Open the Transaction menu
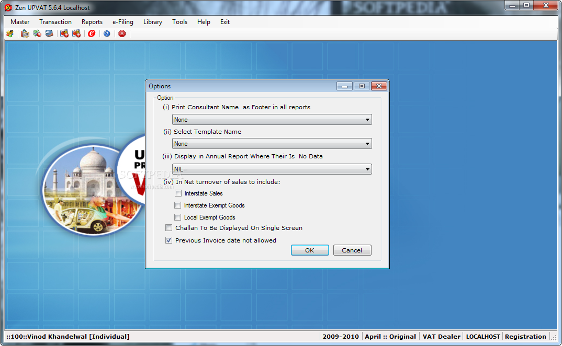 [55, 22]
